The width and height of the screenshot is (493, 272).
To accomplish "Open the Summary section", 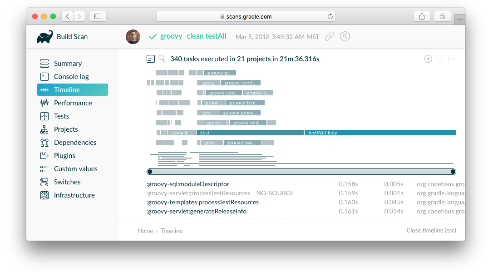I will (x=68, y=64).
